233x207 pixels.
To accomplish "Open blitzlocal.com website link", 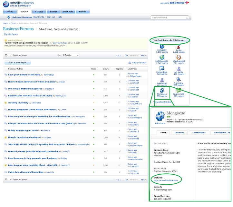I will click(166, 180).
